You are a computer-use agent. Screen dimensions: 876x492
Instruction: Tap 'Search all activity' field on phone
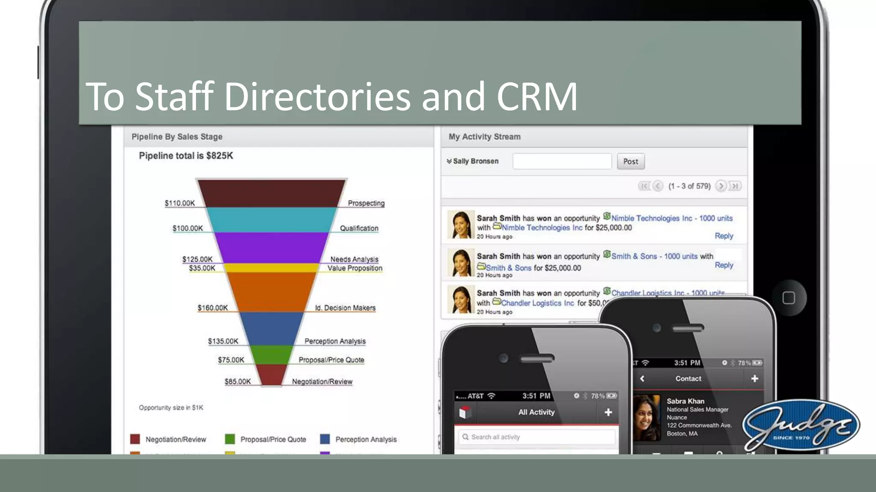pos(537,437)
